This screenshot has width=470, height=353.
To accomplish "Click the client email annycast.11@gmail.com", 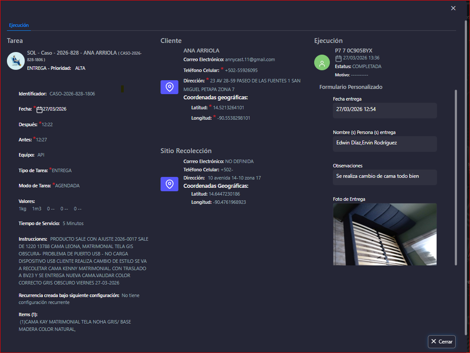I will (x=250, y=59).
